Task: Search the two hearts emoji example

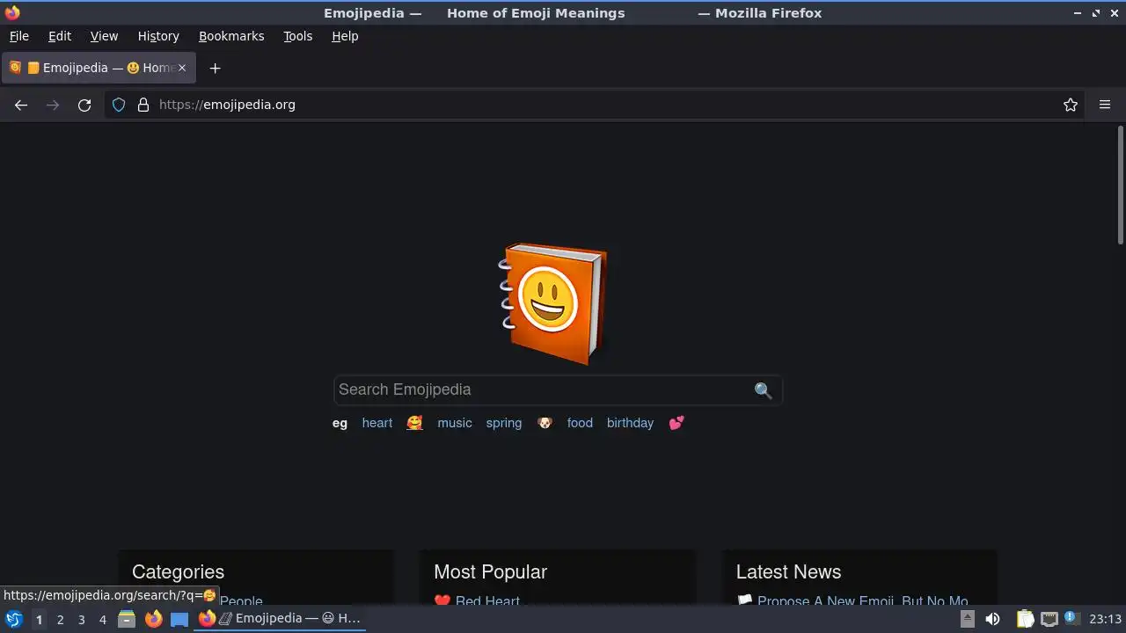Action: click(x=676, y=423)
